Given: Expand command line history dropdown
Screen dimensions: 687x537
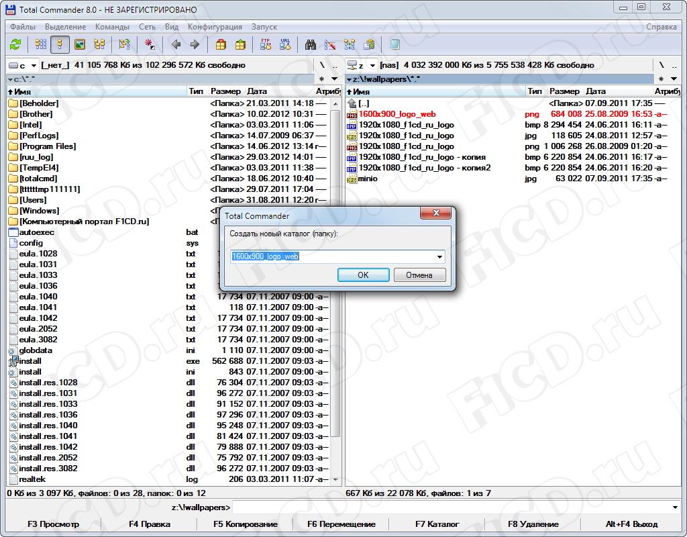Looking at the screenshot, I should click(x=675, y=507).
